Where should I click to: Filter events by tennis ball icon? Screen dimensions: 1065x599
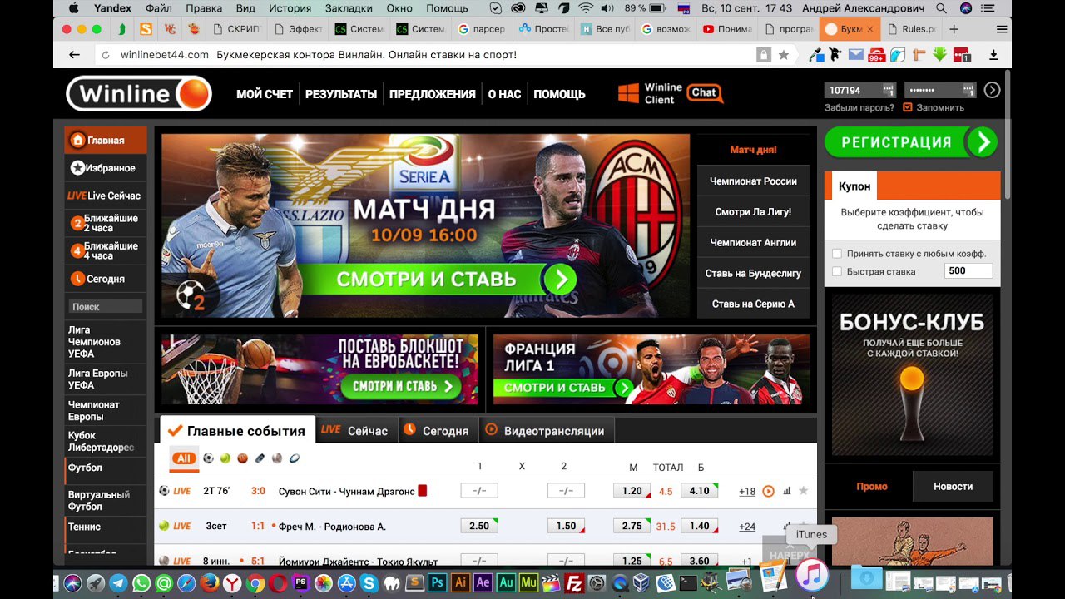coord(225,458)
